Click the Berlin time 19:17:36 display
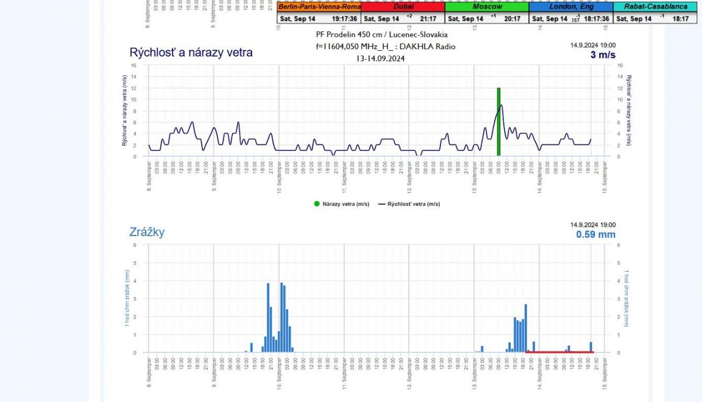The width and height of the screenshot is (702, 402). coord(344,19)
